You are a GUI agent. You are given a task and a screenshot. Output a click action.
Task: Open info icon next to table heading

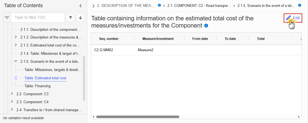point(206,26)
